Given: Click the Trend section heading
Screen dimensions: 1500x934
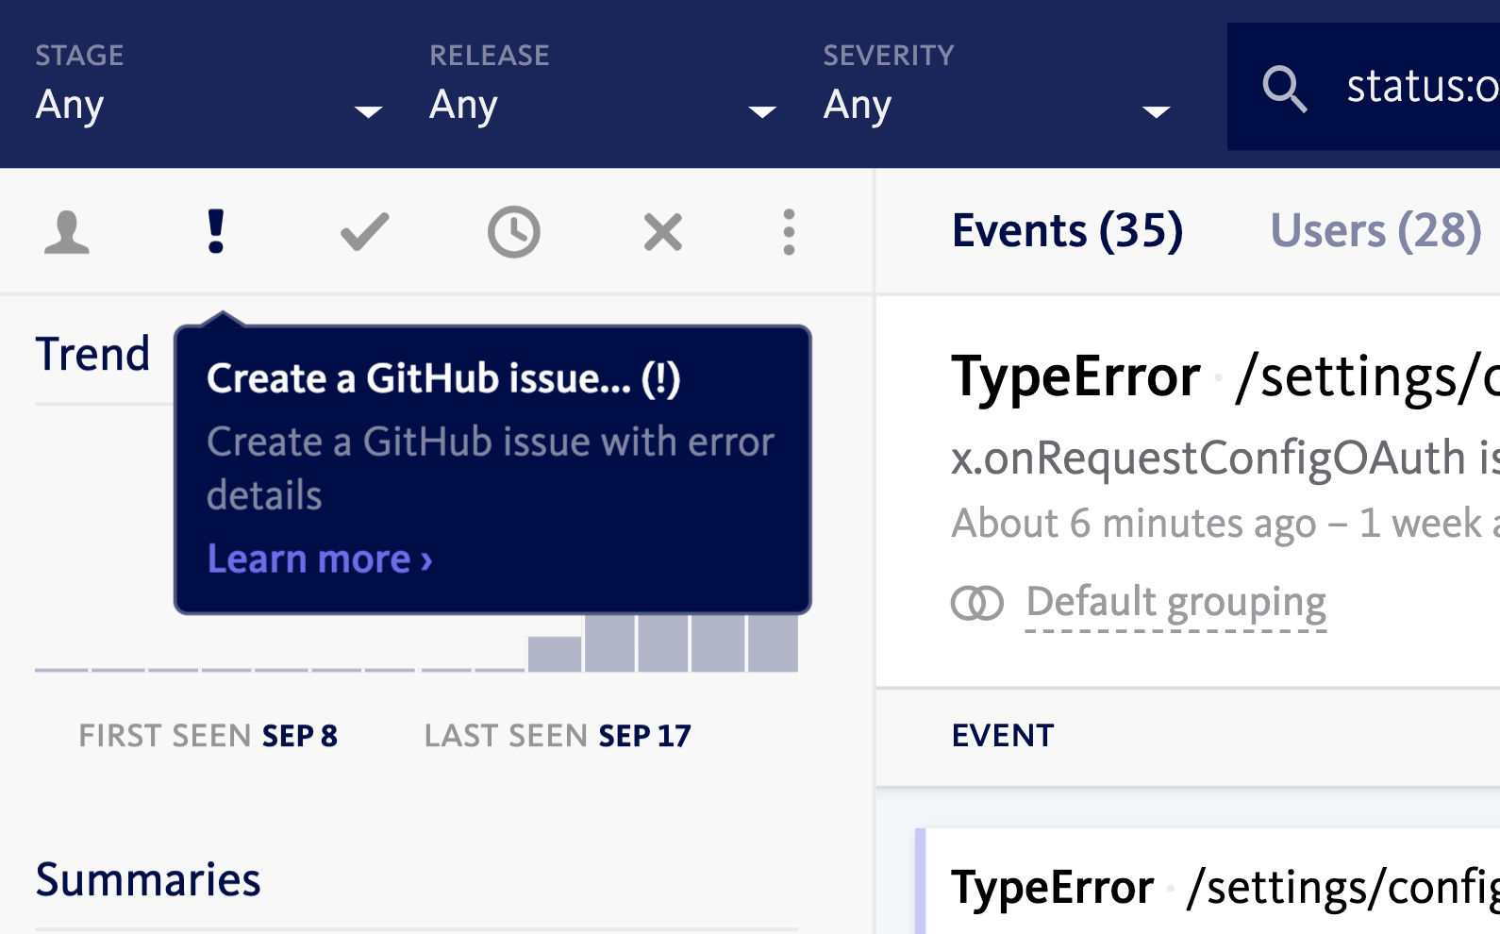Looking at the screenshot, I should 92,355.
